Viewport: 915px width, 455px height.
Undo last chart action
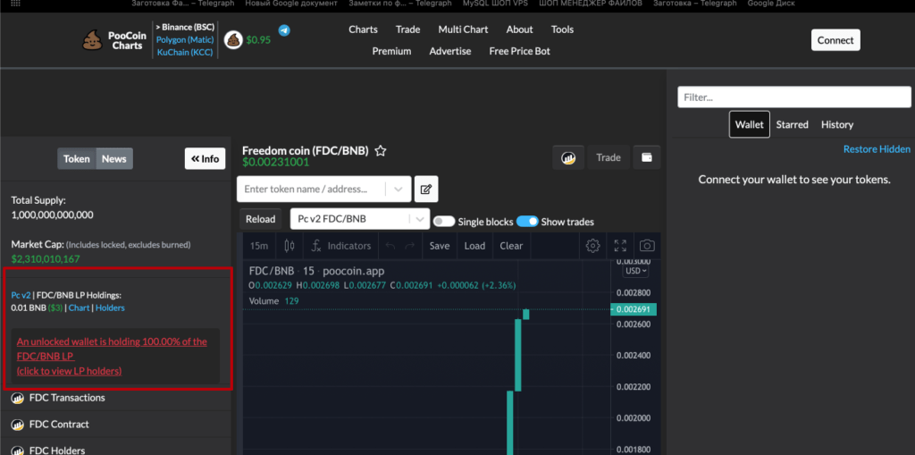coord(390,246)
